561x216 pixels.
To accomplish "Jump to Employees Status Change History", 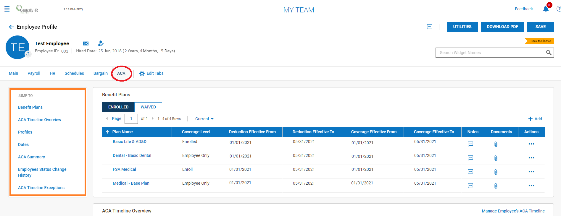I will [x=42, y=172].
